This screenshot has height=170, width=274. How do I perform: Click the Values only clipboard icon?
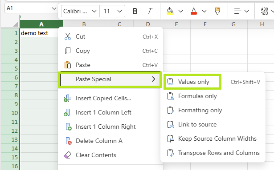click(170, 82)
